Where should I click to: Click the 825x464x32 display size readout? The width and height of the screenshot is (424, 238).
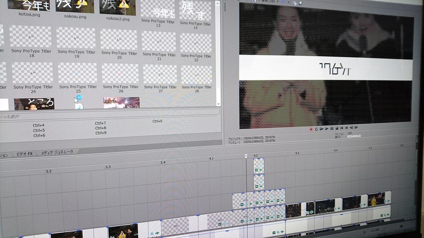pyautogui.click(x=354, y=136)
